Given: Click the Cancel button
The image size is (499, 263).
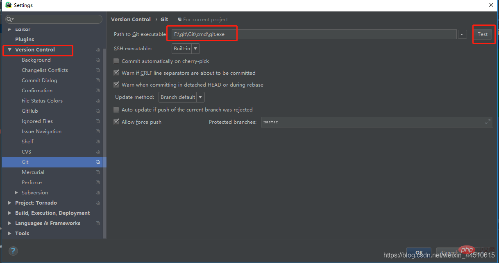Looking at the screenshot, I should point(449,252).
